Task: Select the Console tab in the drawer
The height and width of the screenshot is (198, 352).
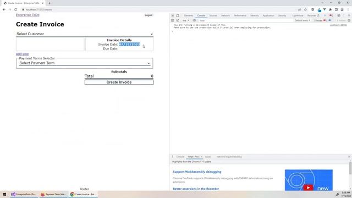Action: (180, 157)
